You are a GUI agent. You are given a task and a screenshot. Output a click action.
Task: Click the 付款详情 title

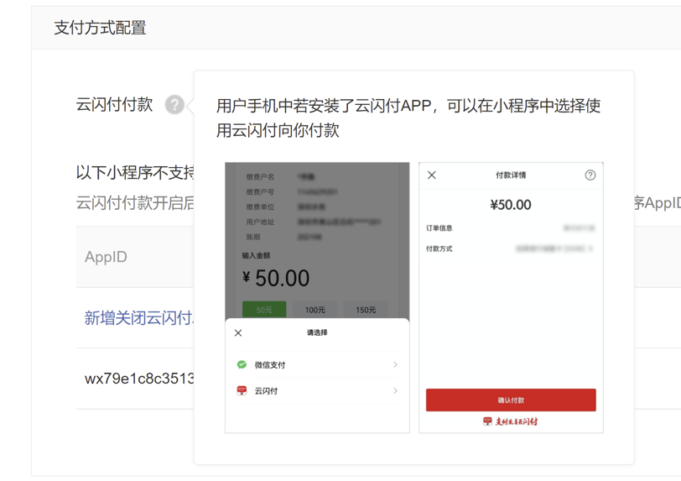[511, 175]
